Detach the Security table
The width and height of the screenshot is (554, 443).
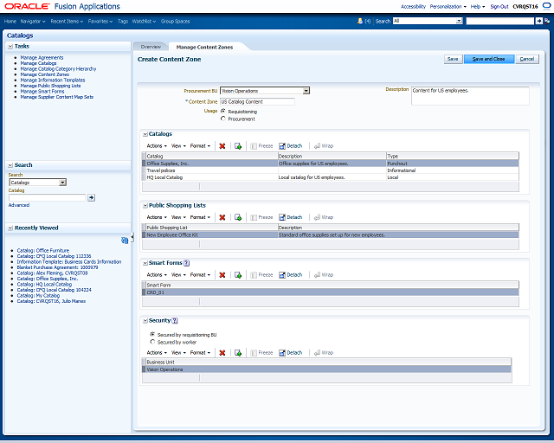(x=291, y=352)
